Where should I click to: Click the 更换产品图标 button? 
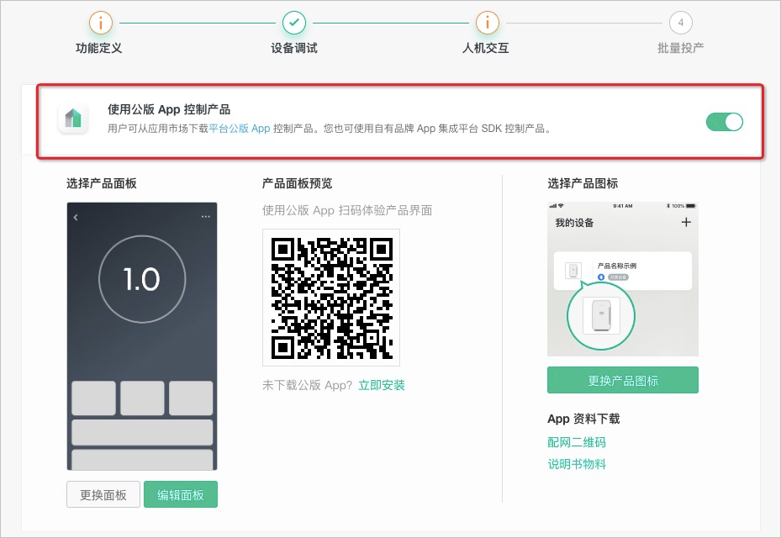pyautogui.click(x=623, y=380)
